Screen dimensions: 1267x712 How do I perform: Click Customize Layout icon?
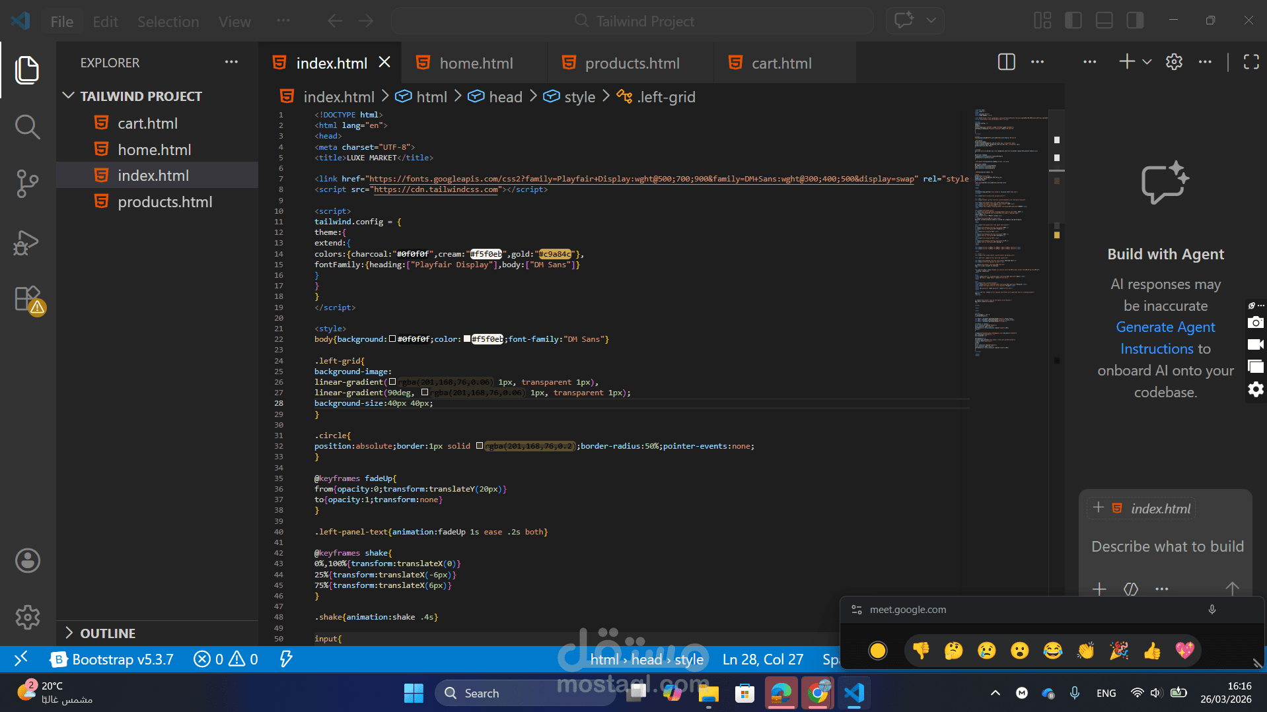[x=1042, y=20]
